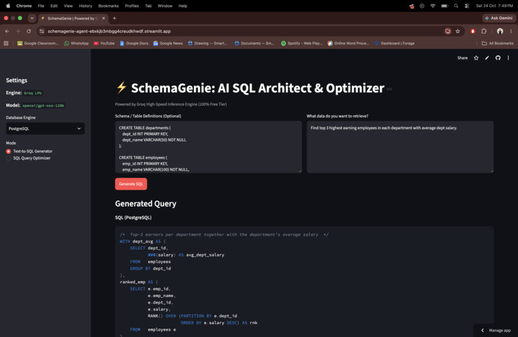The height and width of the screenshot is (337, 518).
Task: Open the Chrome menu in menu bar
Action: click(x=24, y=6)
